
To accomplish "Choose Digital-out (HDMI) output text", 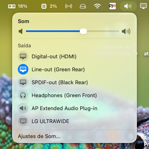I will point(54,57).
